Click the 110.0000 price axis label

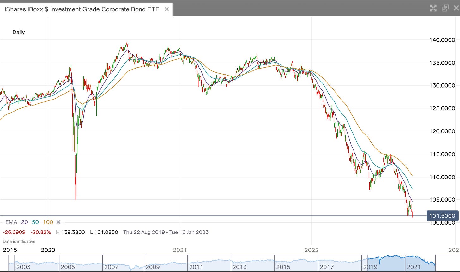[442, 177]
